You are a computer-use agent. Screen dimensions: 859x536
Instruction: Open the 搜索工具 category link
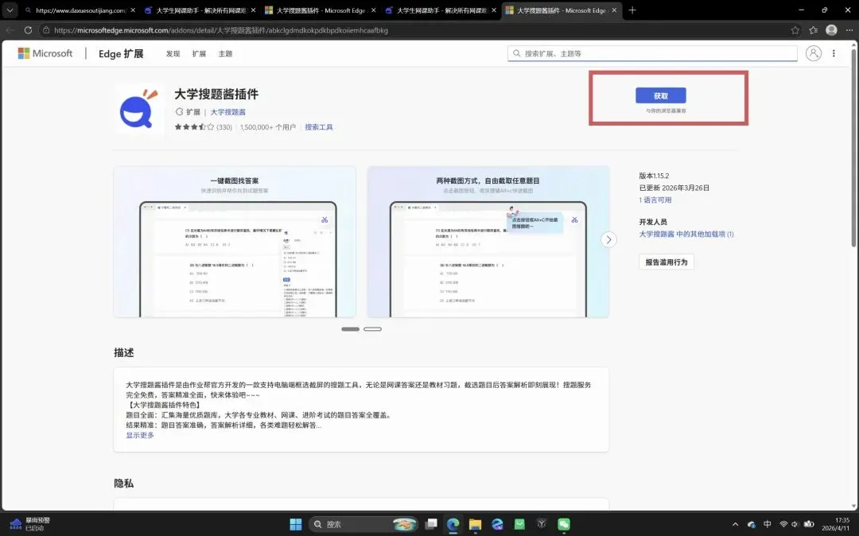[x=319, y=127]
